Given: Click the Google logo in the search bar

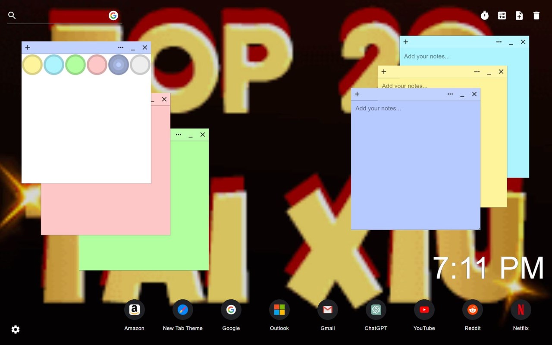Looking at the screenshot, I should pyautogui.click(x=113, y=16).
